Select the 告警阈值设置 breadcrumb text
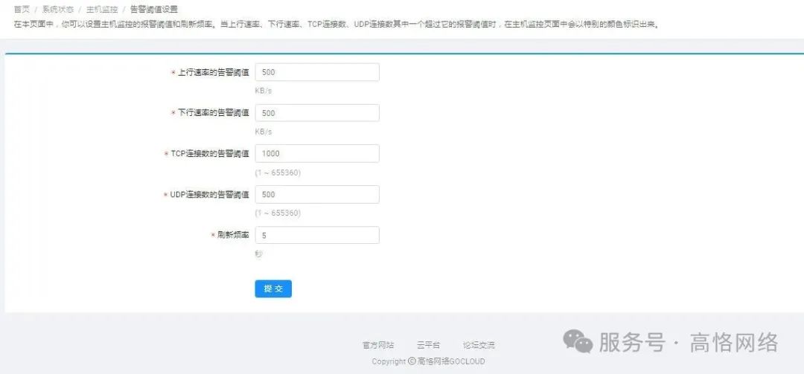This screenshot has height=374, width=804. pyautogui.click(x=154, y=9)
